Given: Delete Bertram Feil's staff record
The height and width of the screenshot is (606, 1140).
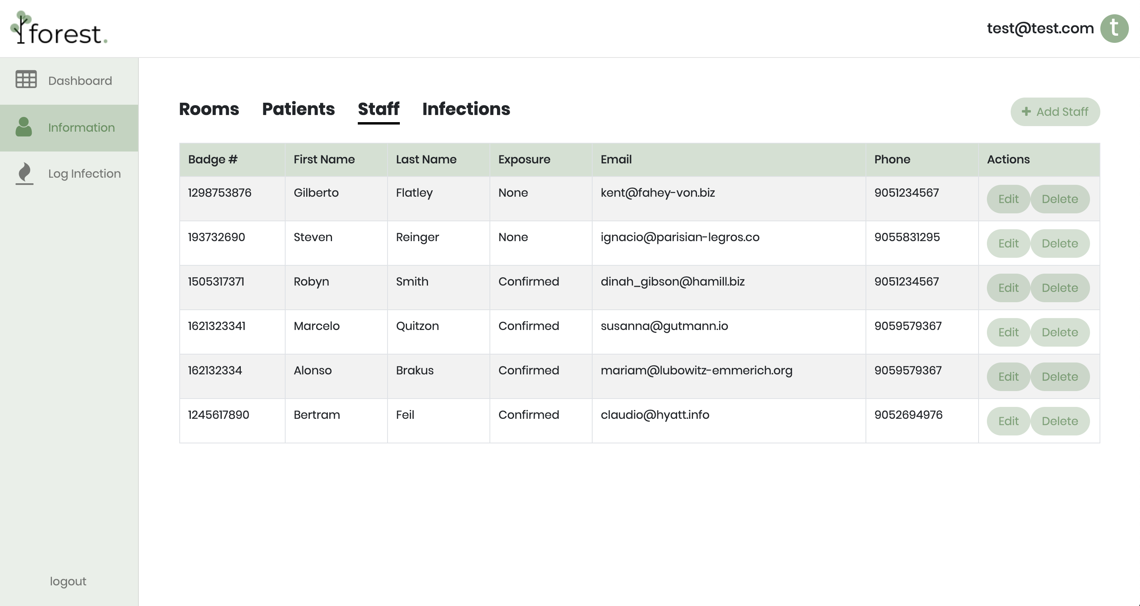Looking at the screenshot, I should (1059, 421).
